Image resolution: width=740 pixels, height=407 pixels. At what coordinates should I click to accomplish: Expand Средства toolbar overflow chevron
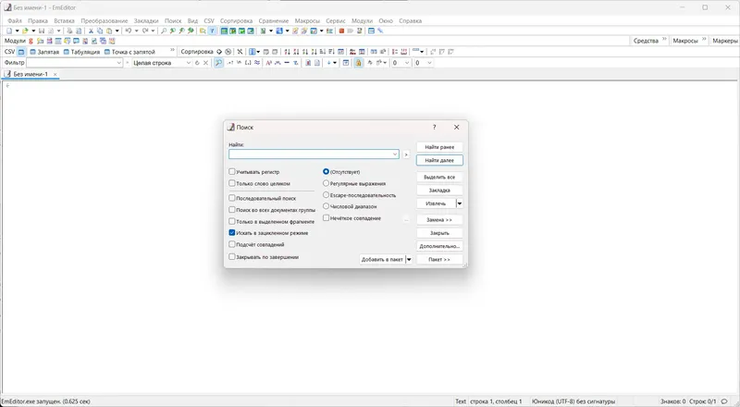click(x=664, y=40)
